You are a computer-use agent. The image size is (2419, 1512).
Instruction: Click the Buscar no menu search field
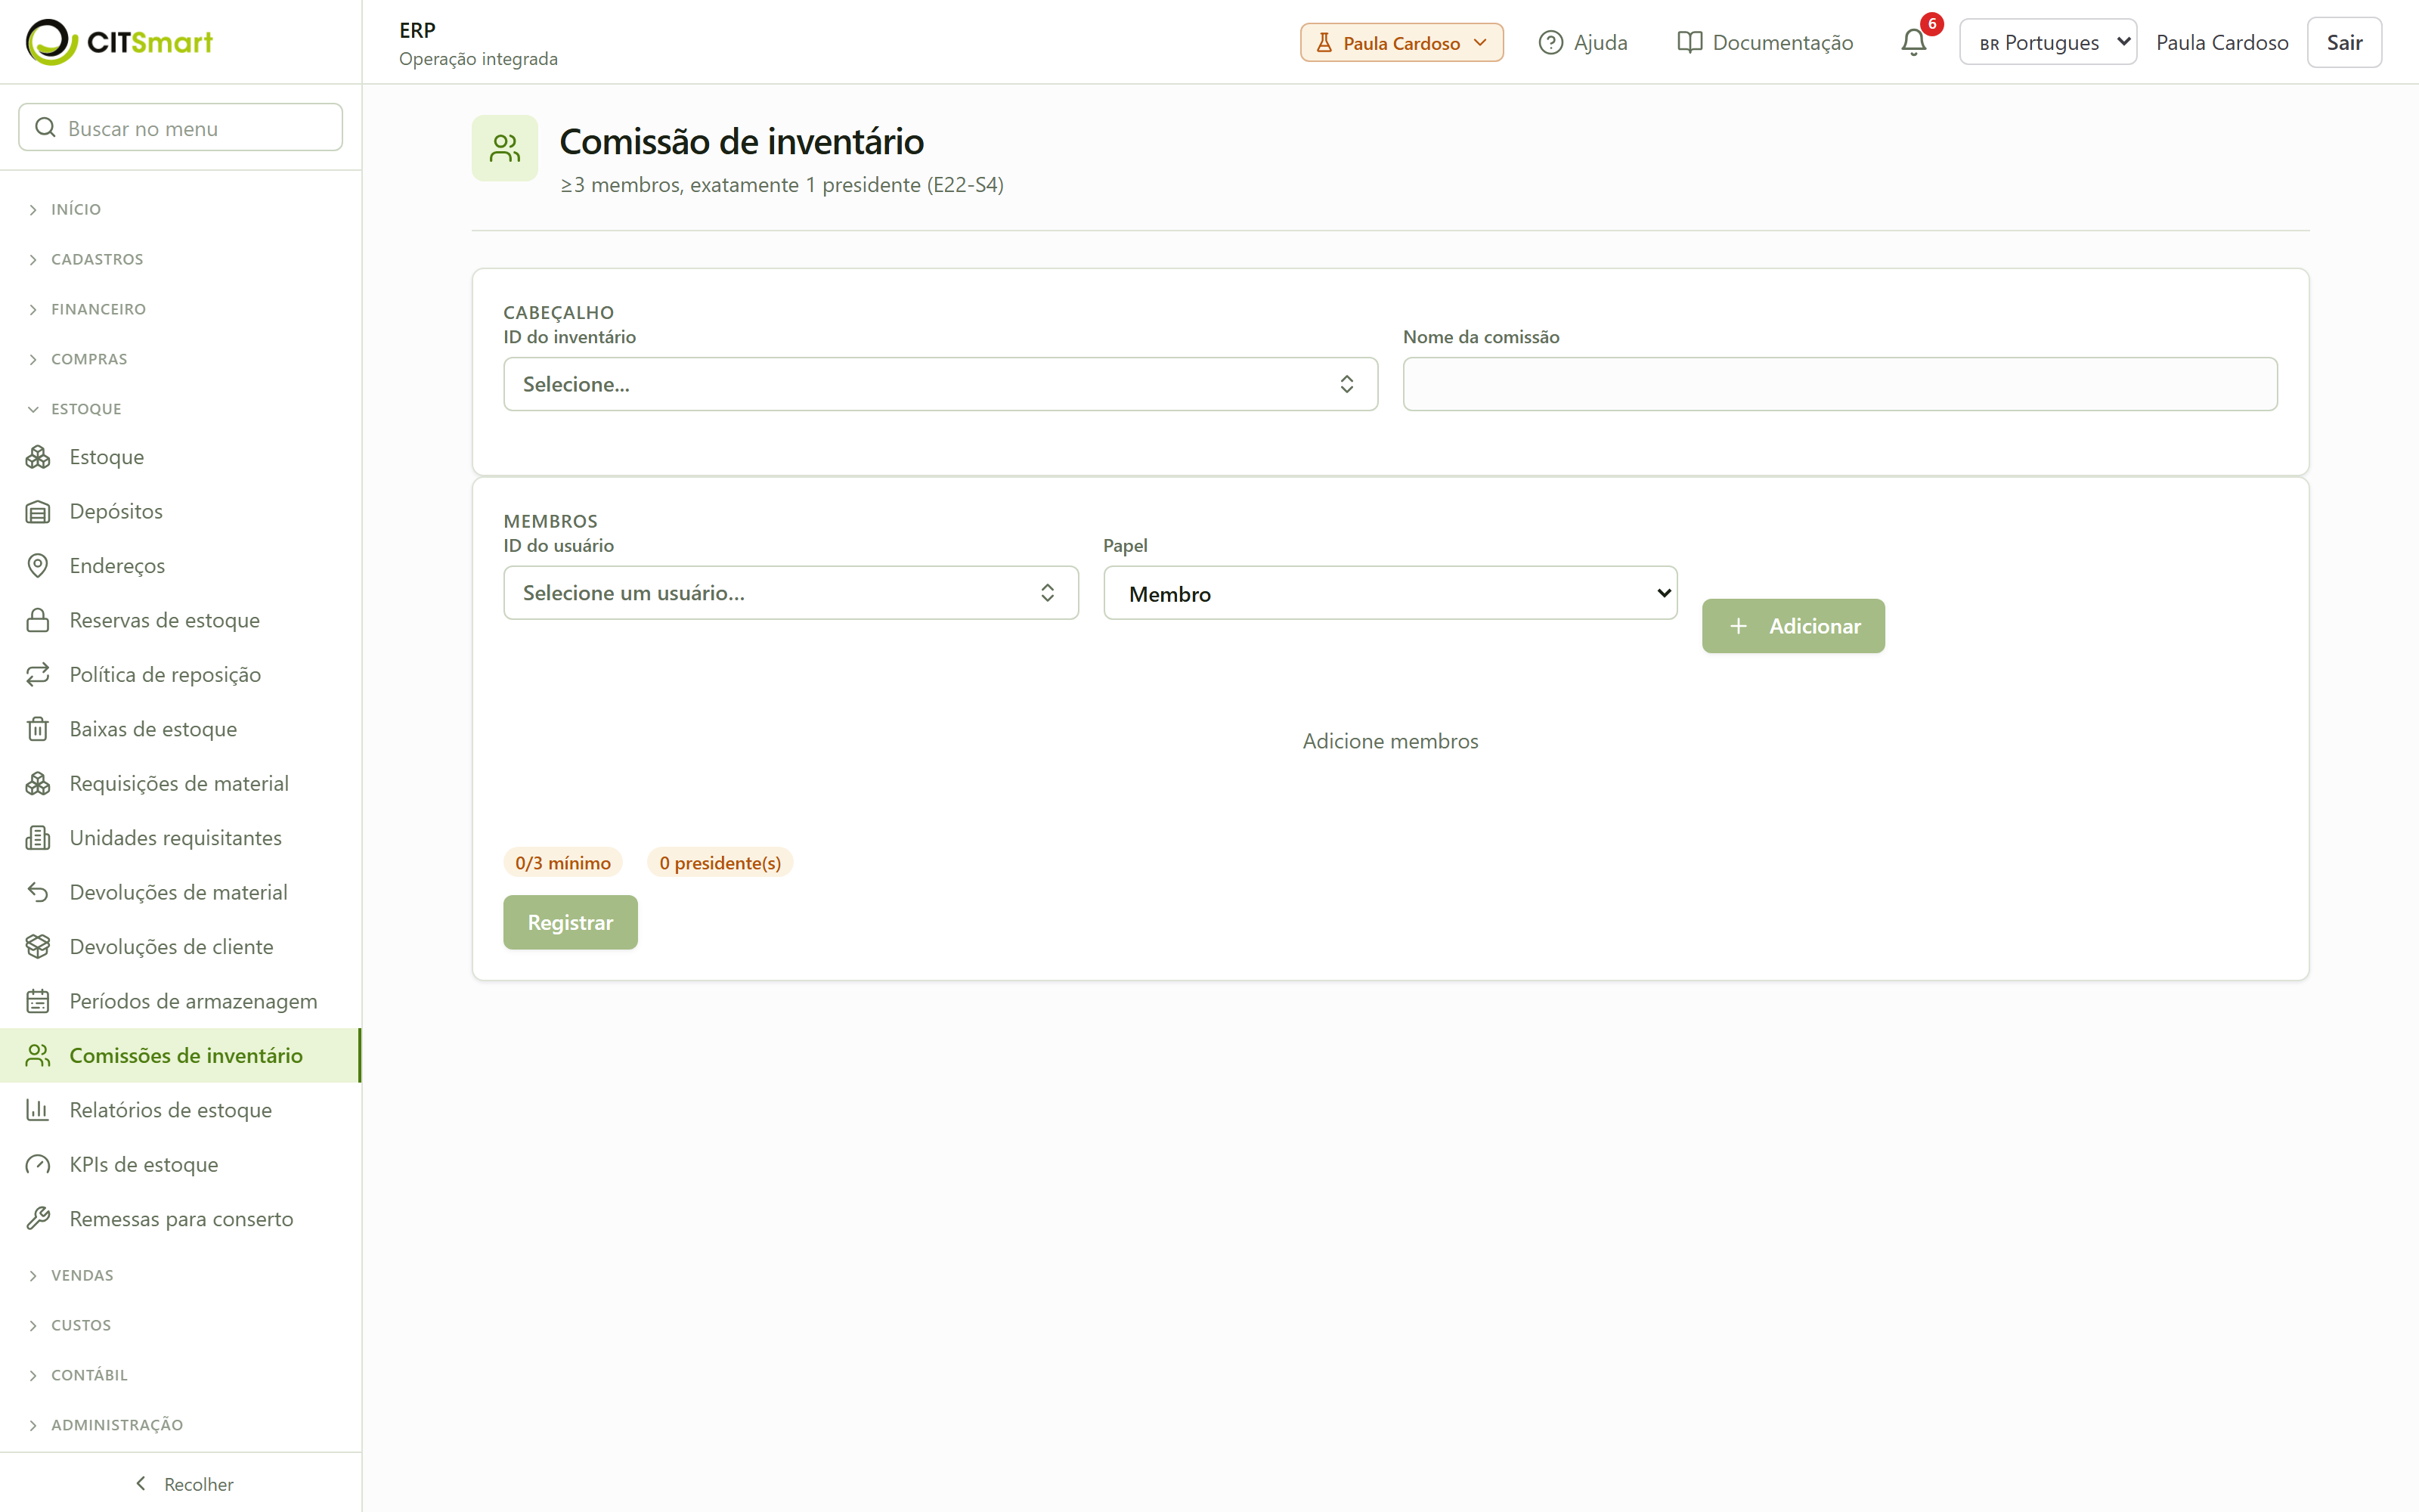[x=181, y=128]
